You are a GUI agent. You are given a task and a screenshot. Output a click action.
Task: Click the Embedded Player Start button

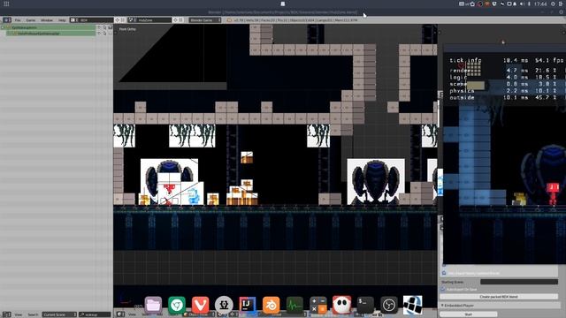468,314
